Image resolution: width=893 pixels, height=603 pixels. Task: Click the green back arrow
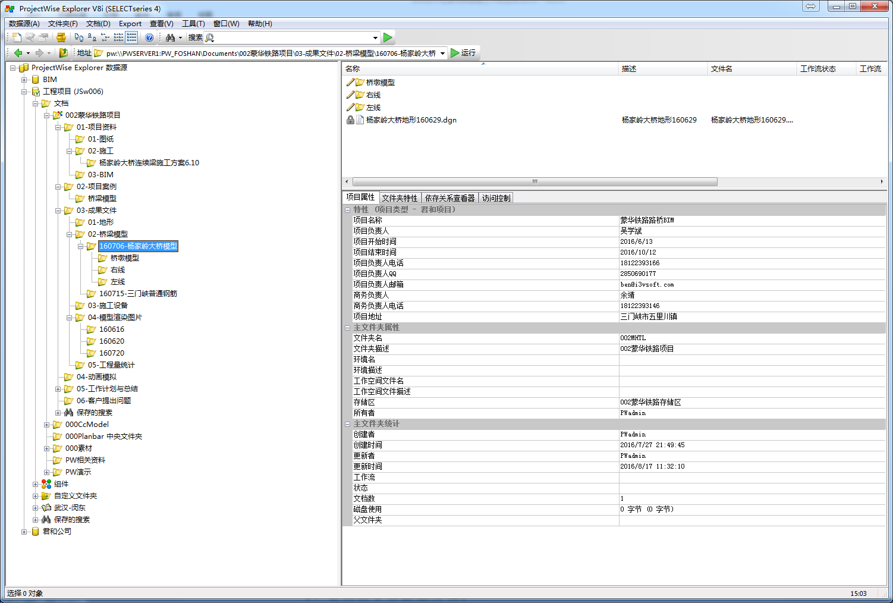tap(18, 53)
